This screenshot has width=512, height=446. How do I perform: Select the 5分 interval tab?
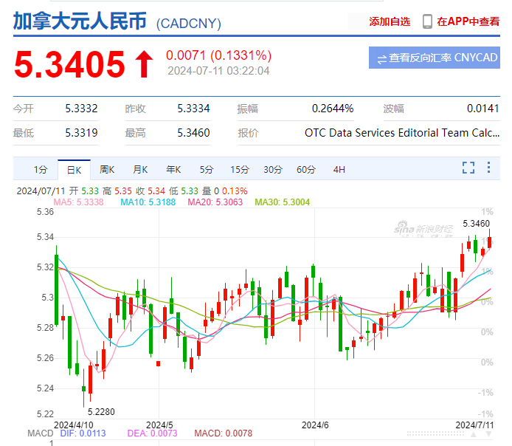pyautogui.click(x=207, y=170)
